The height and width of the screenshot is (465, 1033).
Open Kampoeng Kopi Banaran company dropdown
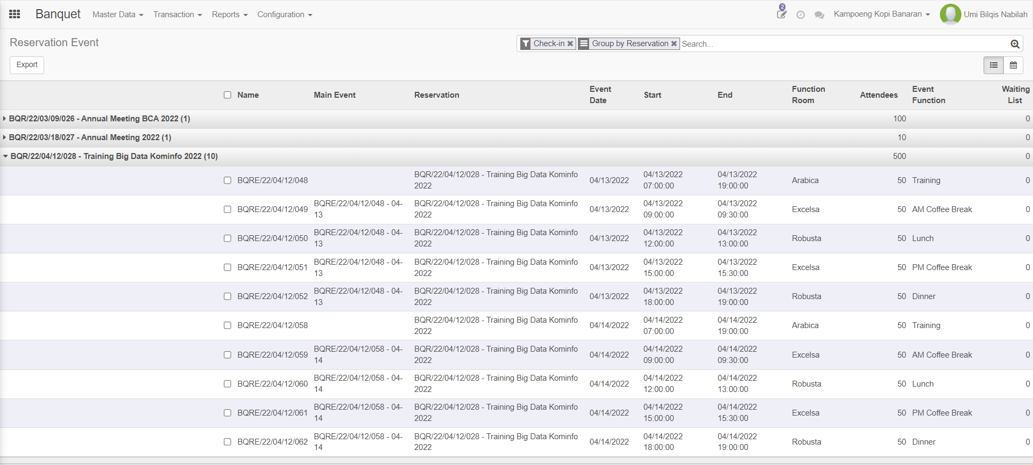click(x=882, y=14)
